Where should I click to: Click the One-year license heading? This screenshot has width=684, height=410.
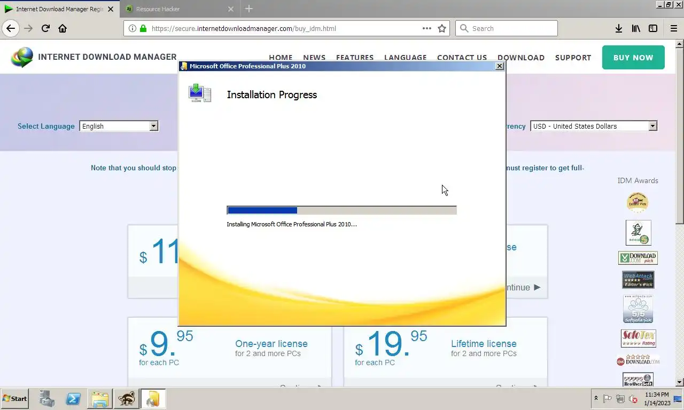click(x=271, y=344)
